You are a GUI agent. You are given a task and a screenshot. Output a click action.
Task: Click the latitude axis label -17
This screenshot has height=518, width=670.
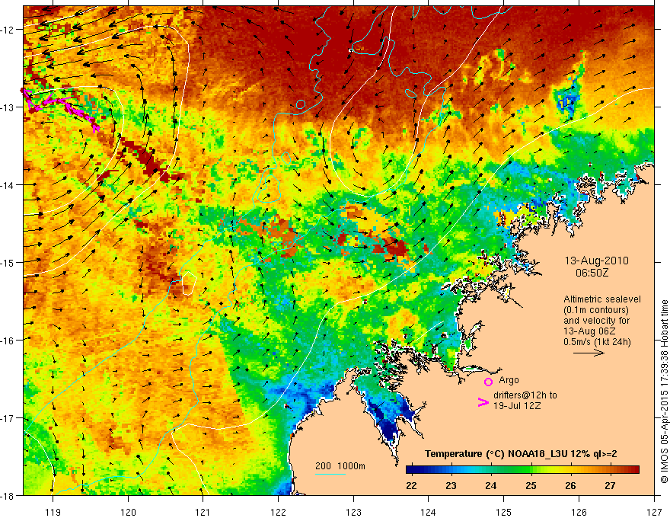point(8,418)
